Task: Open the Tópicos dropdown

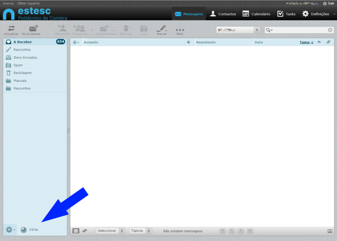Action: pos(141,231)
